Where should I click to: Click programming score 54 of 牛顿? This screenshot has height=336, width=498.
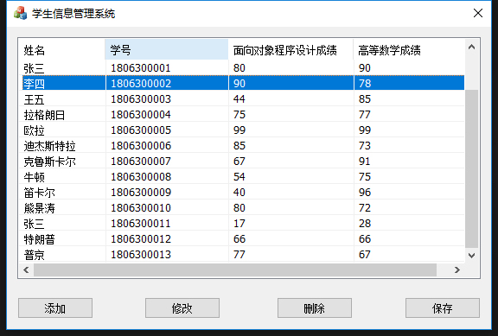239,177
